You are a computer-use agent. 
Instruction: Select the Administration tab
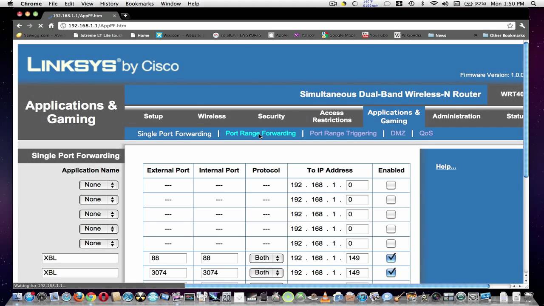click(456, 116)
